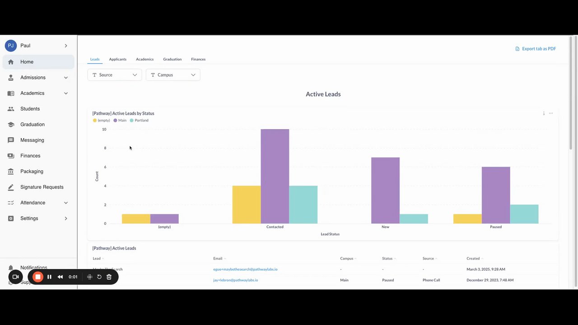Screen dimensions: 578x325
Task: Switch to the Applicants tab
Action: pyautogui.click(x=118, y=59)
